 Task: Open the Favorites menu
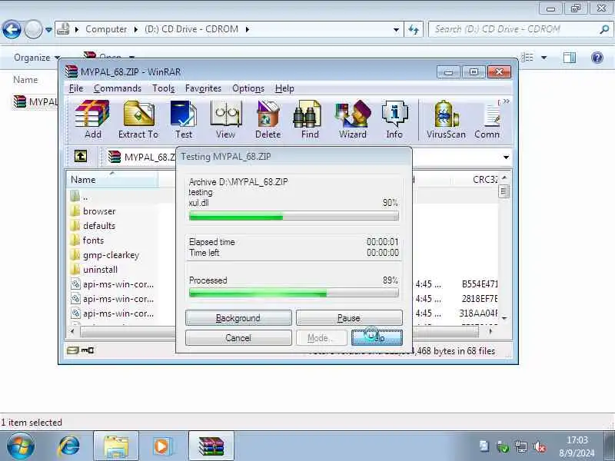[203, 88]
